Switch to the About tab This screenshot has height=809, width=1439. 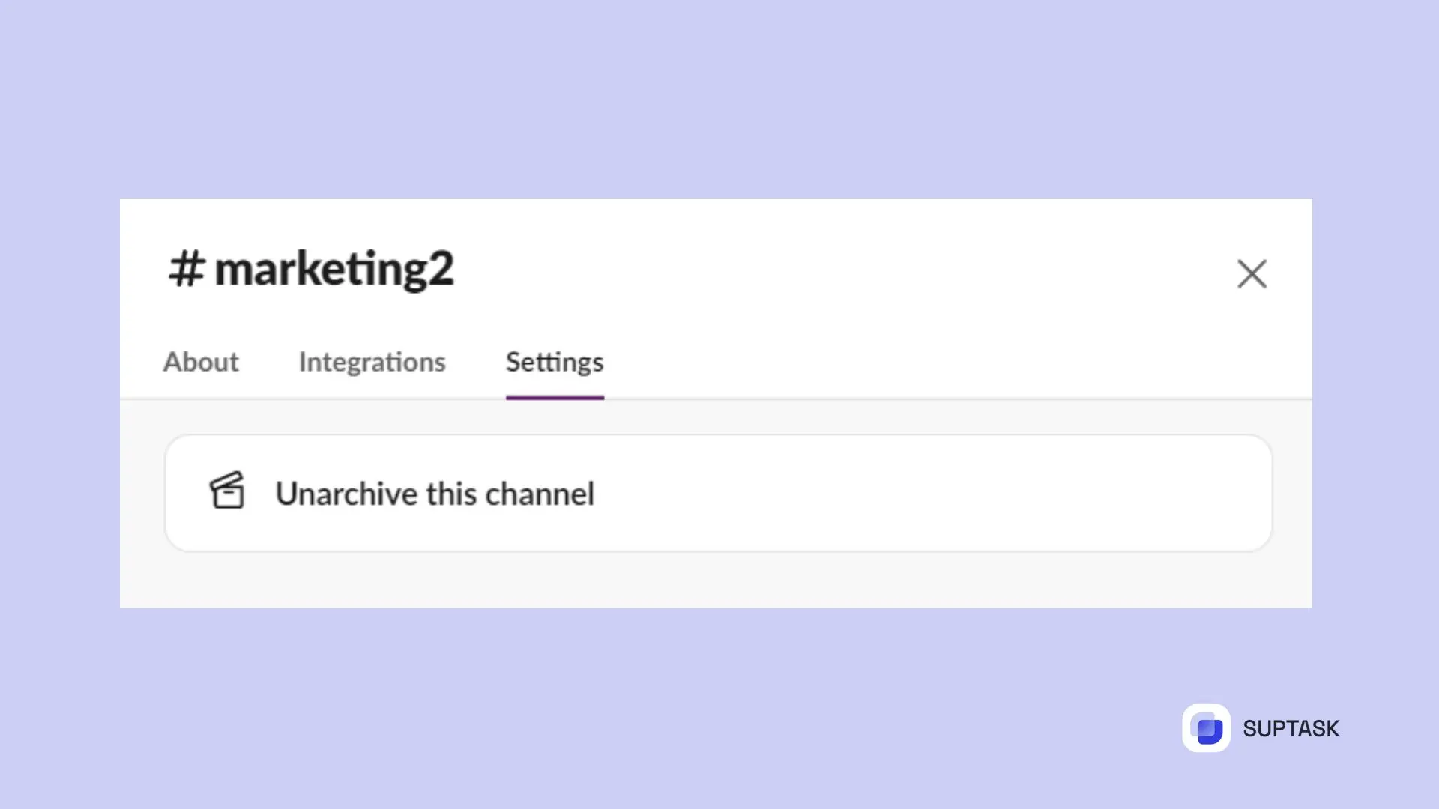tap(200, 362)
